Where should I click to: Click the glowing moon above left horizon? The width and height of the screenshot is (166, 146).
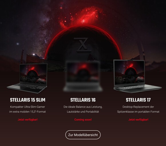[x=34, y=55]
